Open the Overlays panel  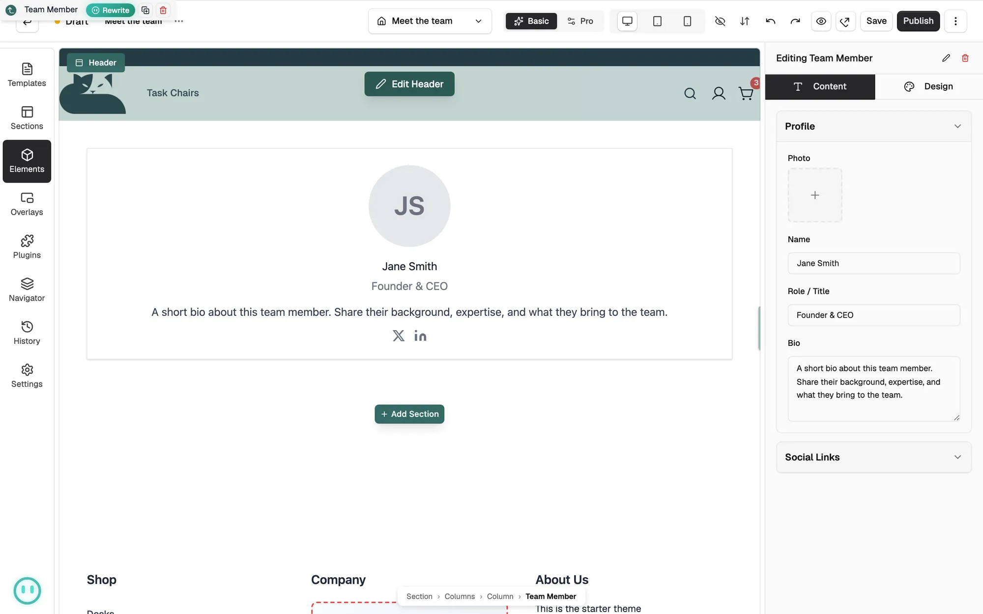[x=27, y=204]
